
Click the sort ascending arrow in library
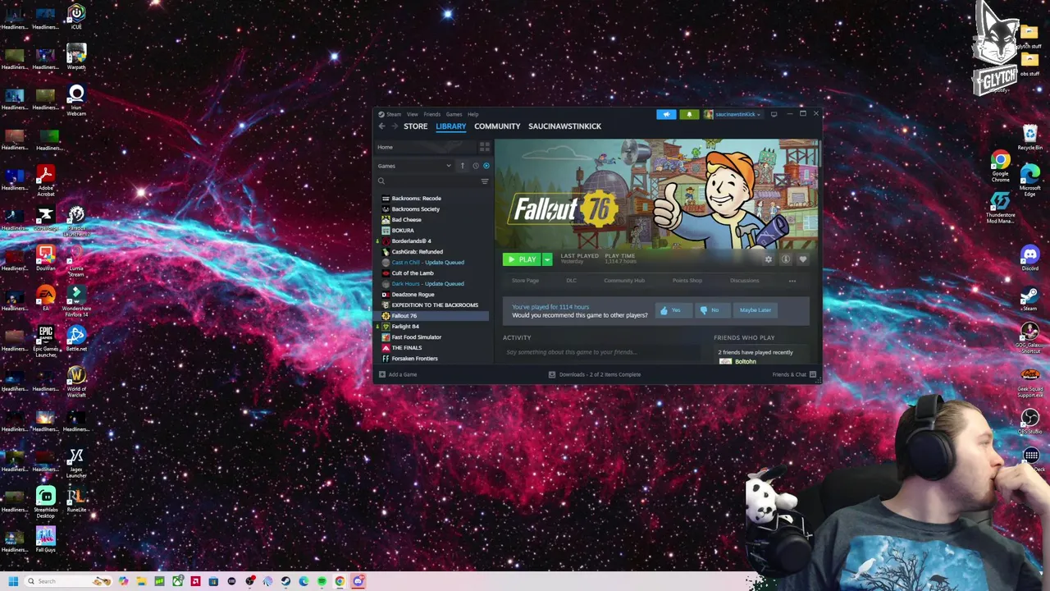462,166
